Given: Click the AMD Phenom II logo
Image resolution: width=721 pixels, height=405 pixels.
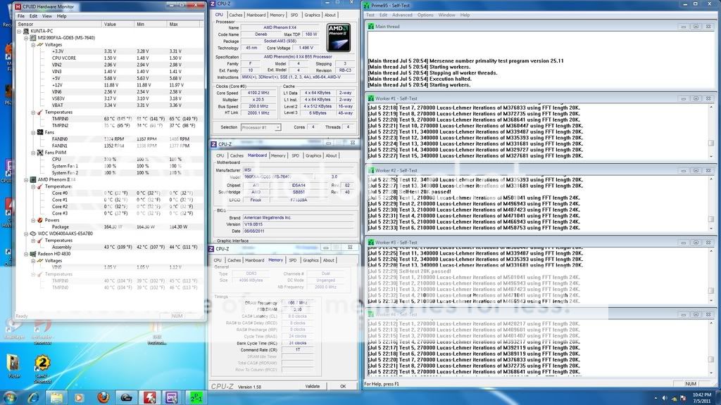Looking at the screenshot, I should [338, 38].
